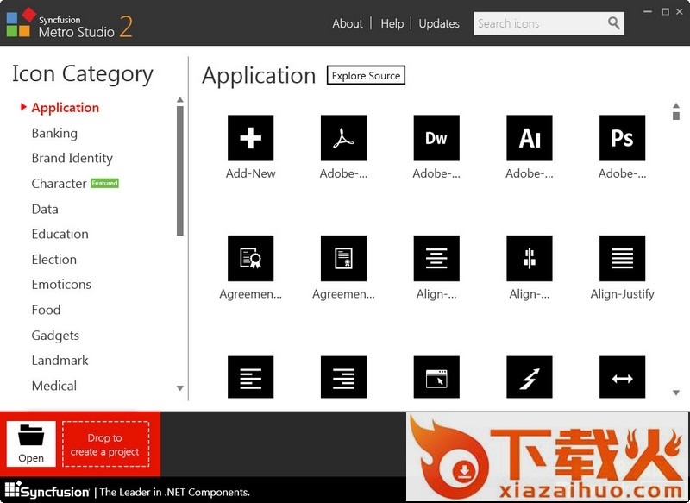View the Landmark category
690x503 pixels.
(60, 361)
